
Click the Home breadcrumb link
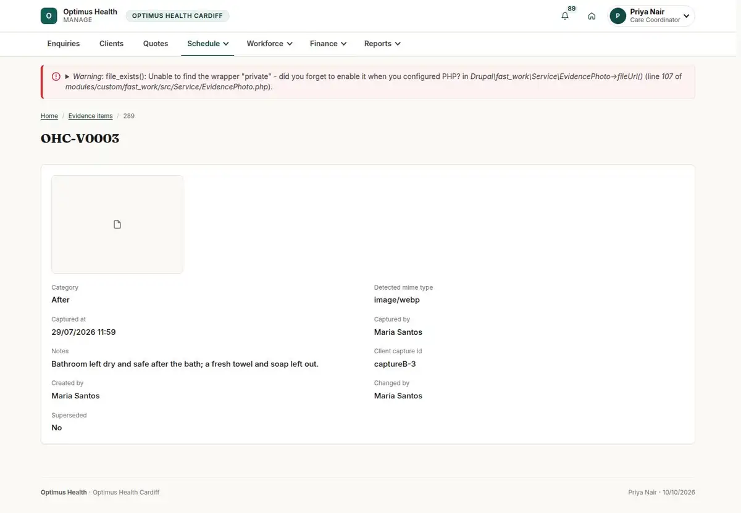tap(49, 116)
